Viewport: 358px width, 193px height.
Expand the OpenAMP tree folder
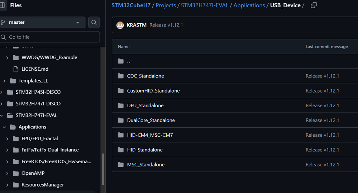[x=7, y=173]
